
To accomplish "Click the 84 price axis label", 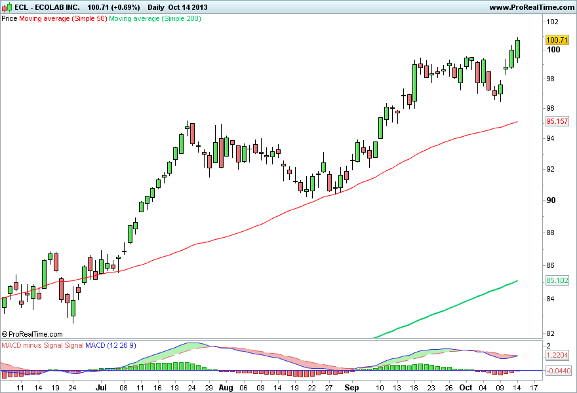I will click(551, 299).
